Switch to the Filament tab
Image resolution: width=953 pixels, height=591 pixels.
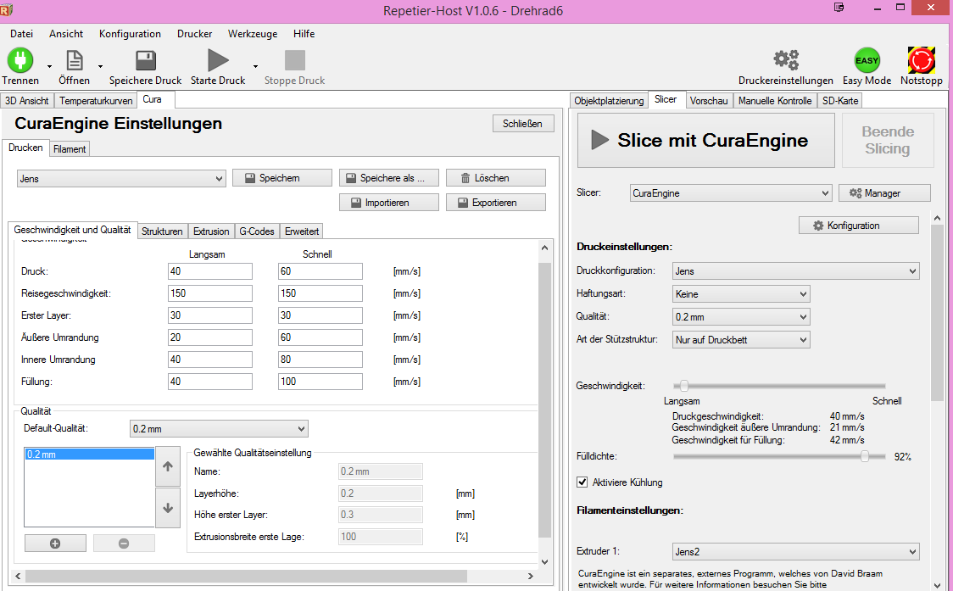70,149
